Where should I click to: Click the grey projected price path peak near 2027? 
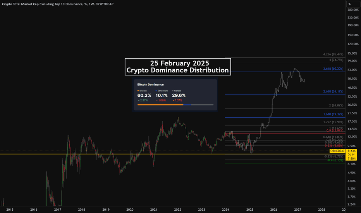[295, 69]
